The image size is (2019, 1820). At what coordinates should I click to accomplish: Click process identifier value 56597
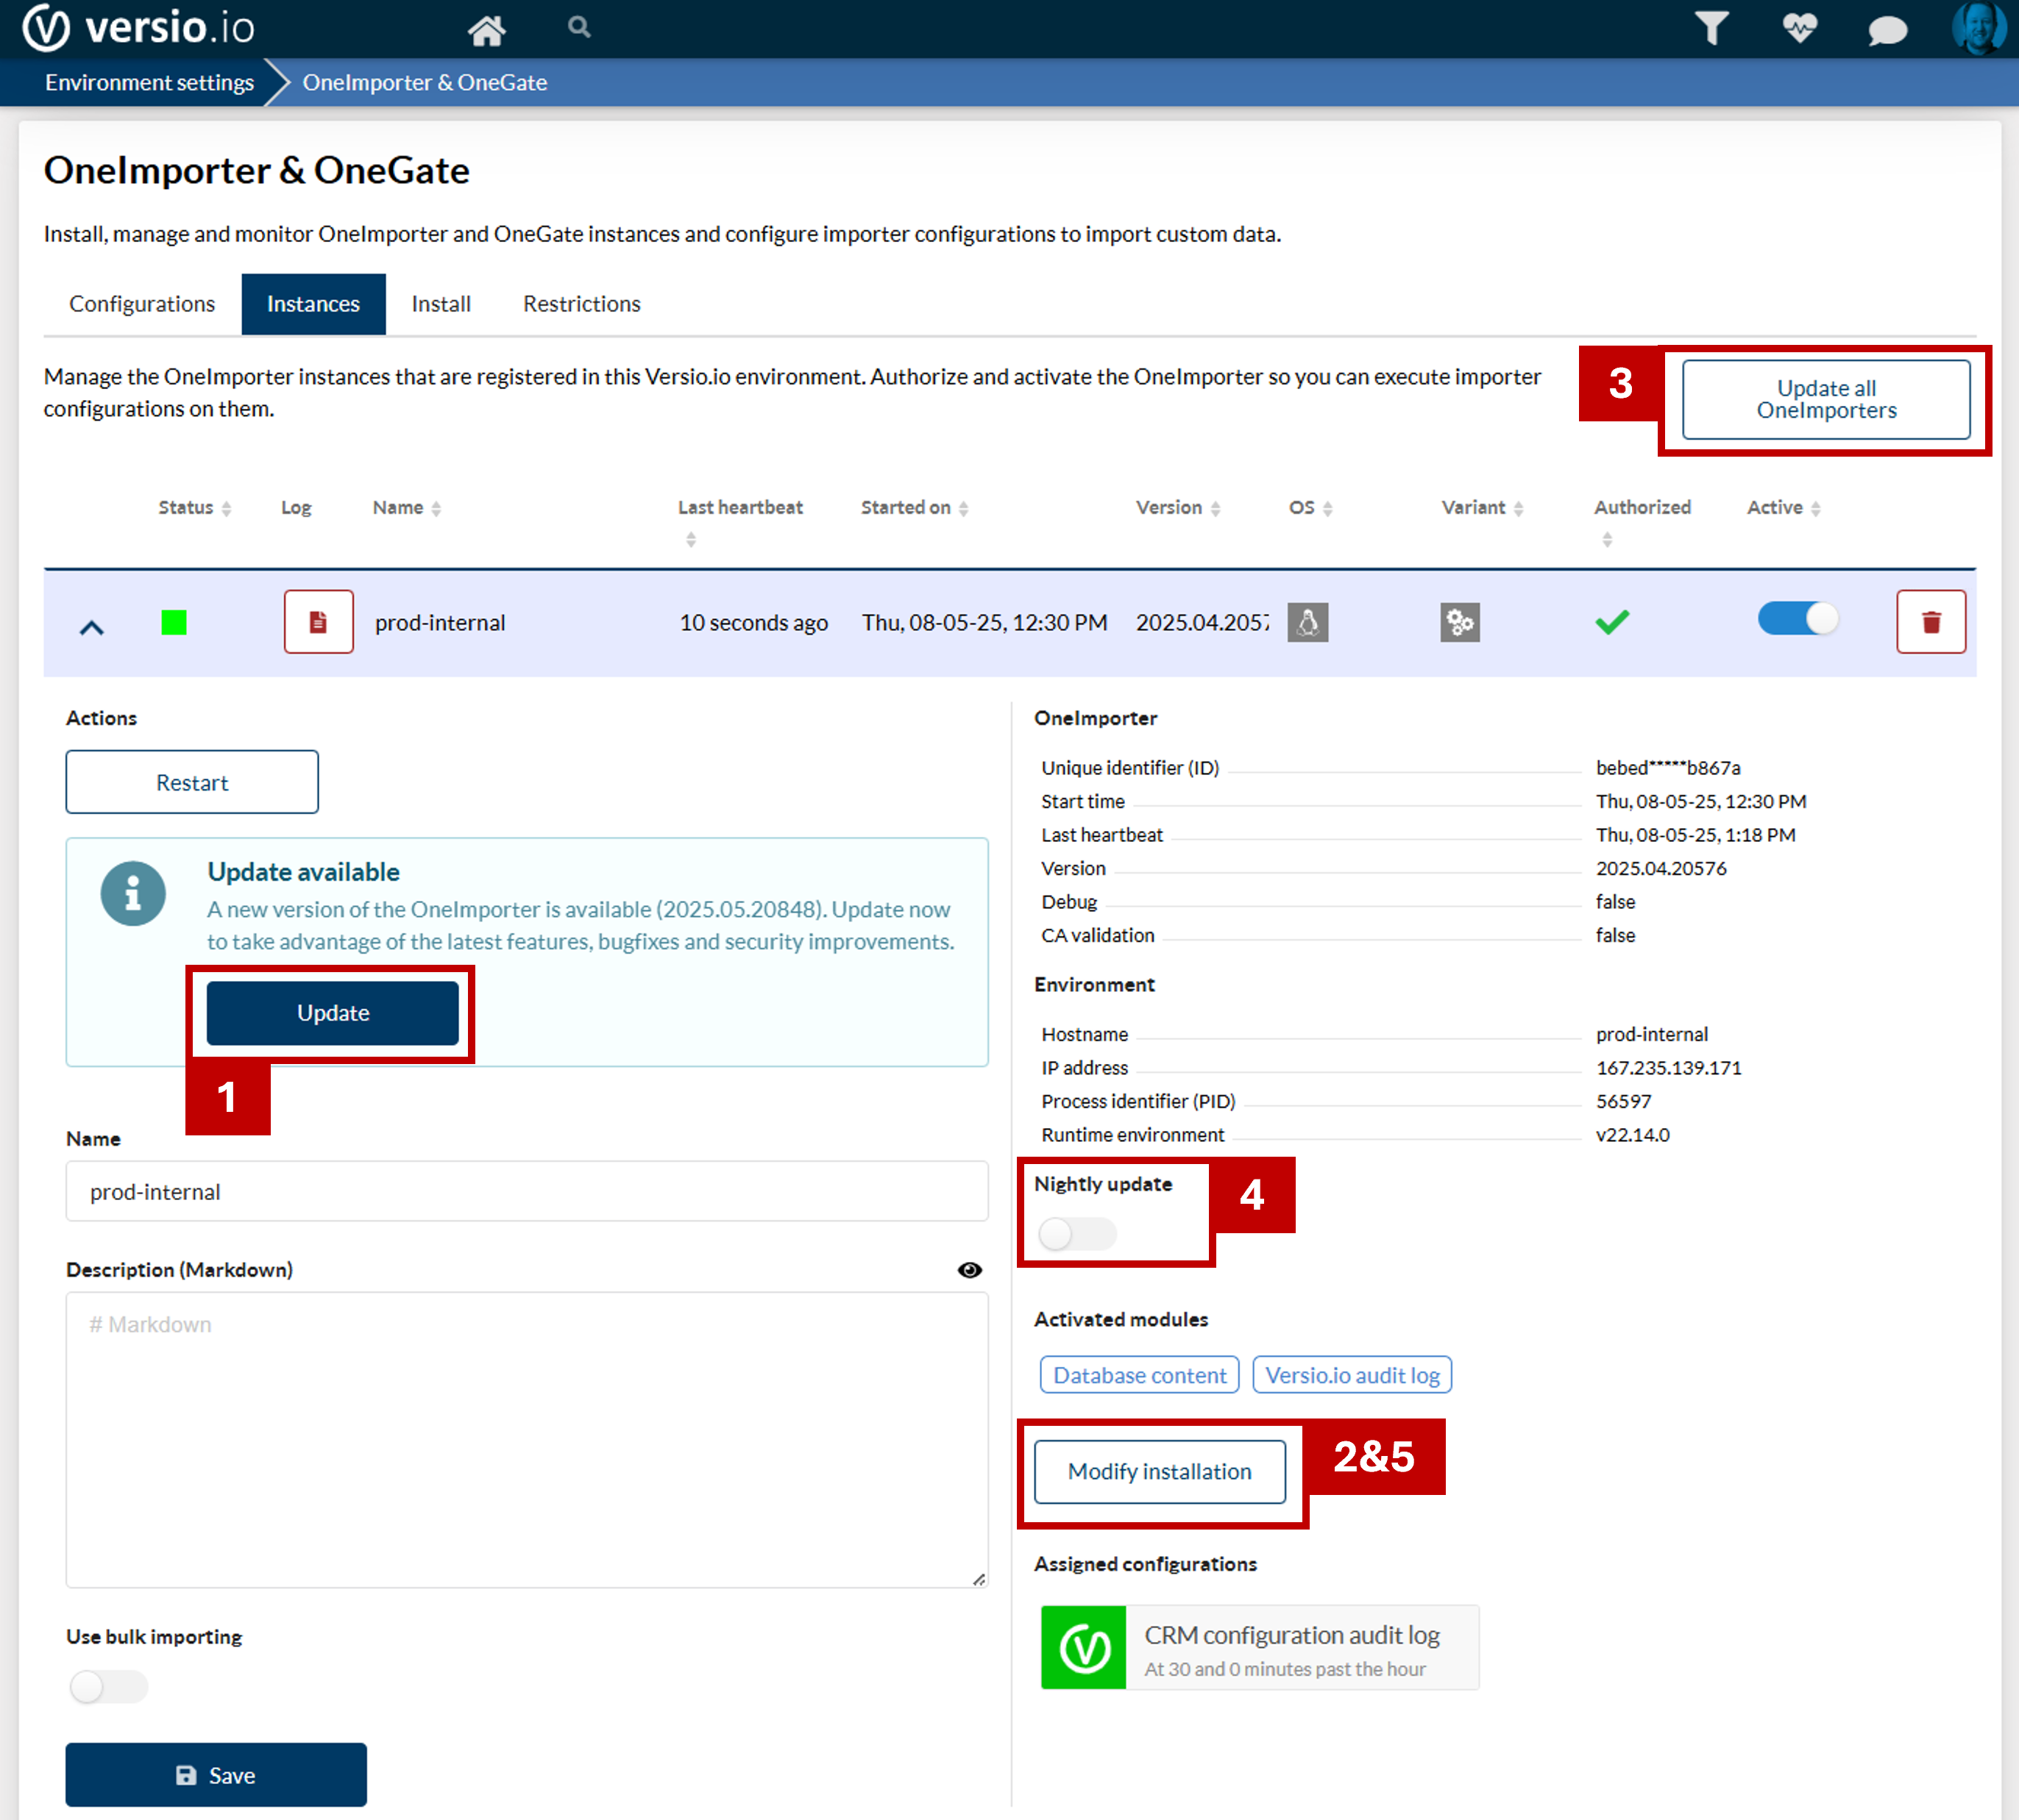1624,1101
